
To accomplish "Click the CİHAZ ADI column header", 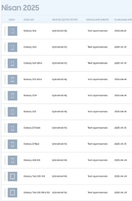I will 29,20.
